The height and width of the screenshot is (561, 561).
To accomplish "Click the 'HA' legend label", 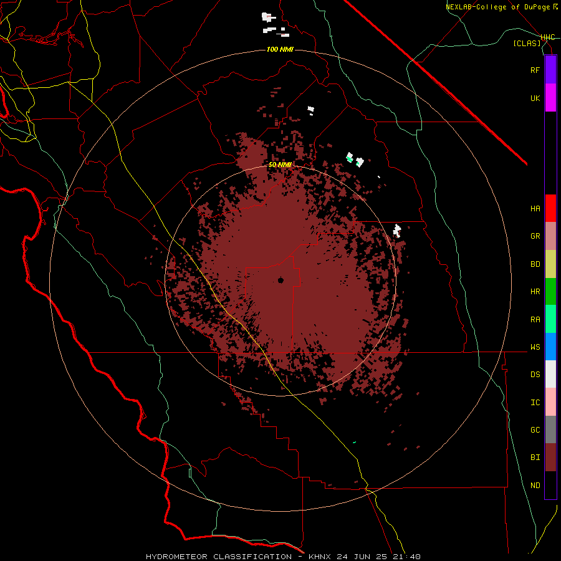I will tap(535, 209).
